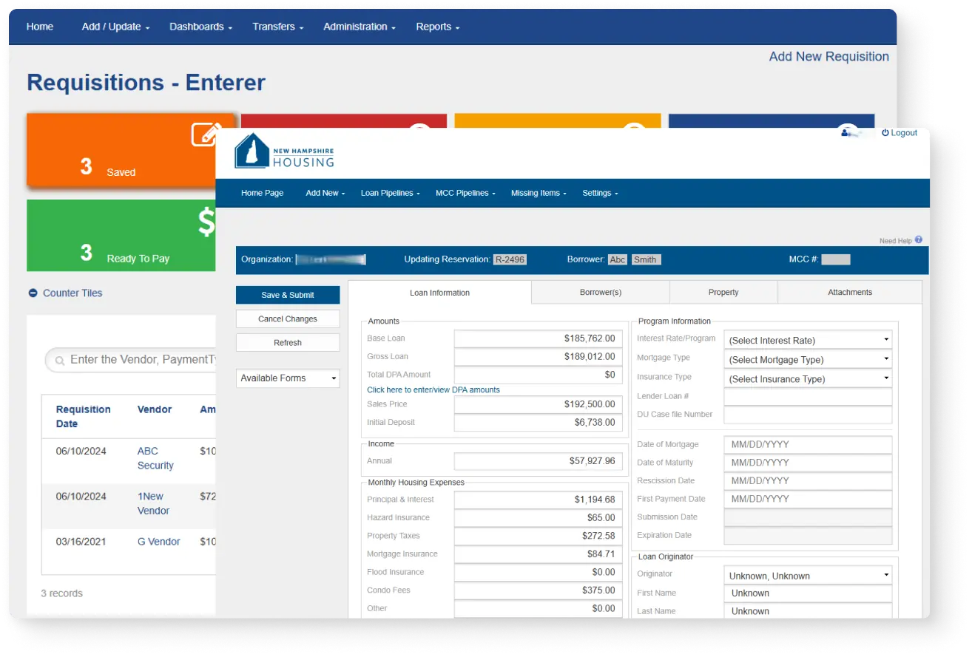
Task: Switch to the Borrower(s) tab
Action: pyautogui.click(x=600, y=292)
